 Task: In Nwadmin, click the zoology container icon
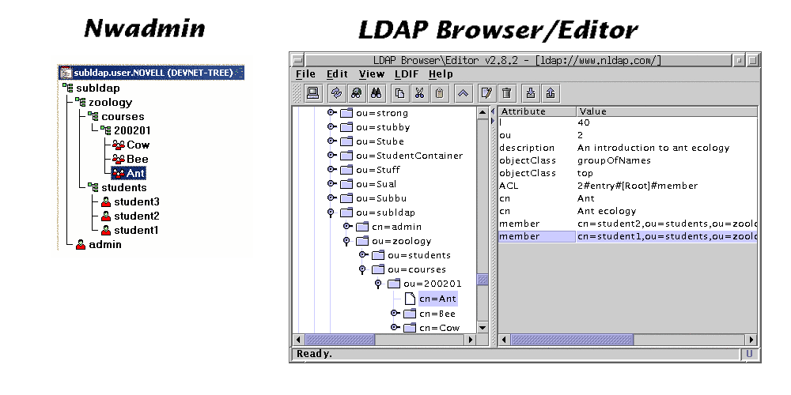(81, 102)
